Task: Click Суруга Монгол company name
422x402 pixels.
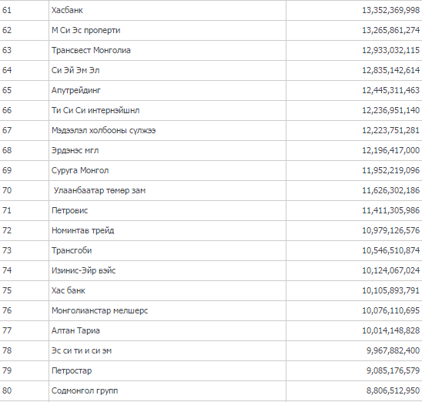Action: (x=80, y=171)
